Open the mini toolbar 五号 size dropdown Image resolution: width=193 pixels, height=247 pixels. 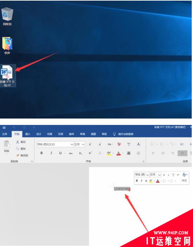(x=159, y=175)
